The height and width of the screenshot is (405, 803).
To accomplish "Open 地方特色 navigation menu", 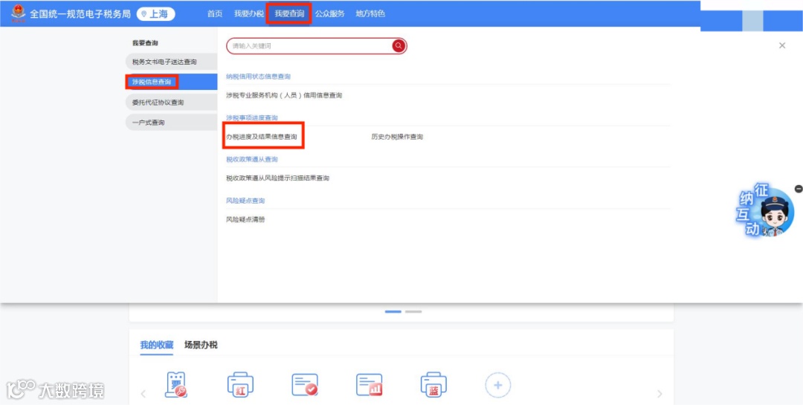I will [x=370, y=14].
